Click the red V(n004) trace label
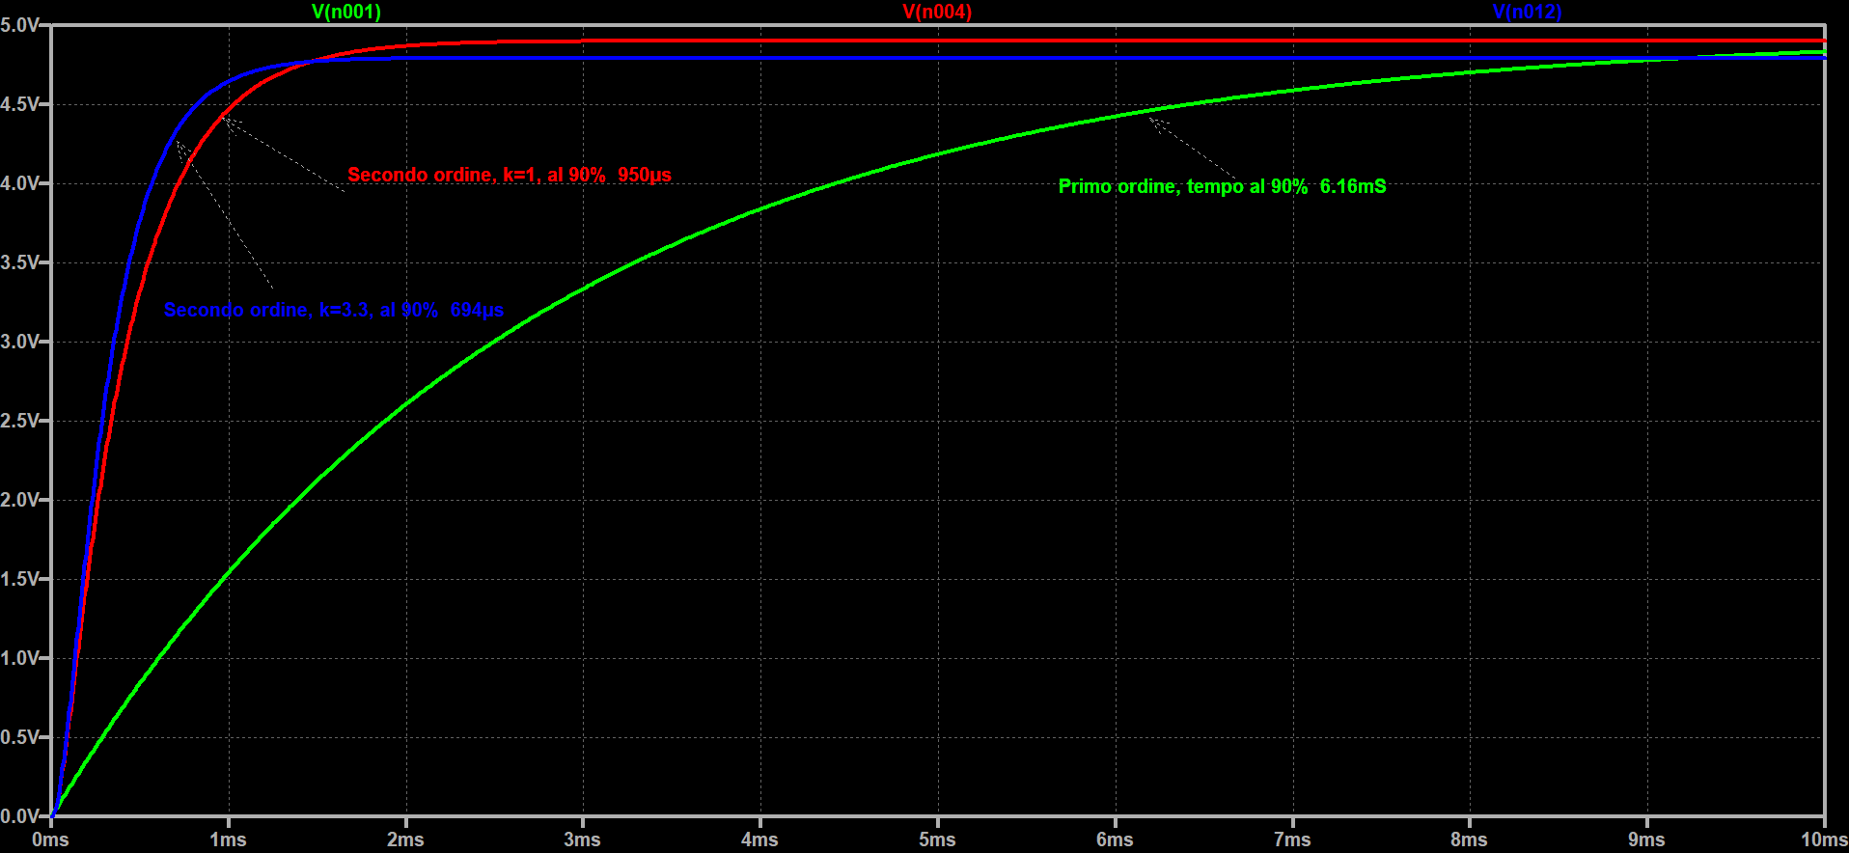 (936, 12)
